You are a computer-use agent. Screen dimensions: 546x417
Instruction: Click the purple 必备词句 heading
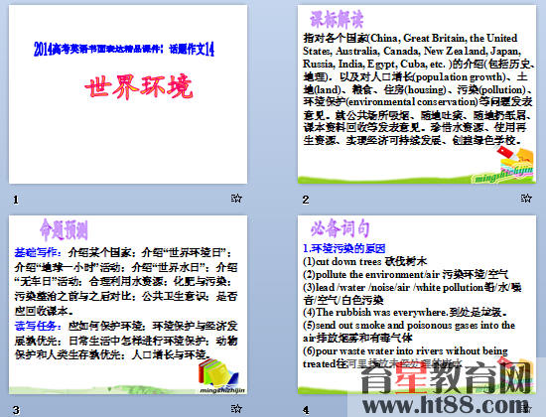(340, 228)
